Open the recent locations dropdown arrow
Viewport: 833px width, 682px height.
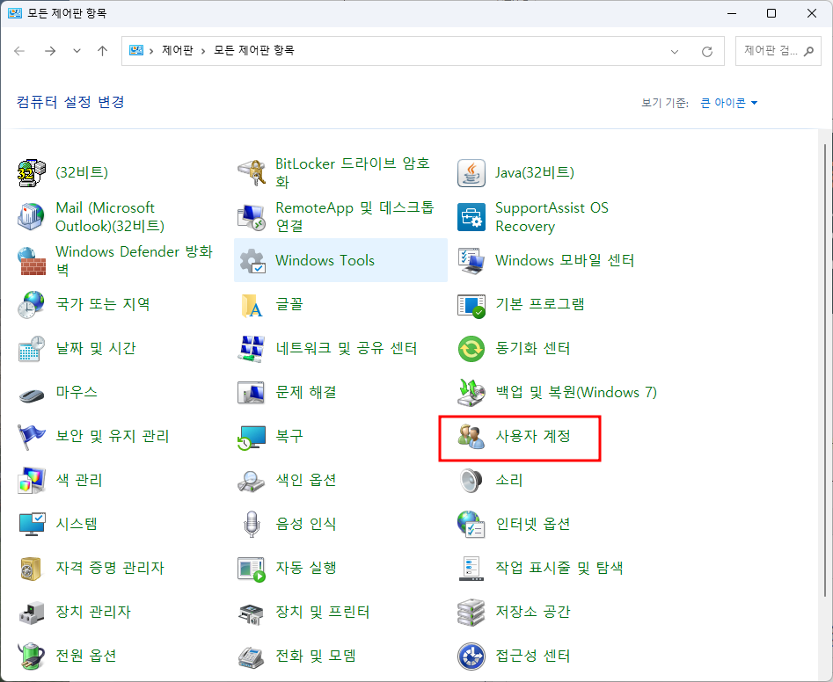[77, 51]
